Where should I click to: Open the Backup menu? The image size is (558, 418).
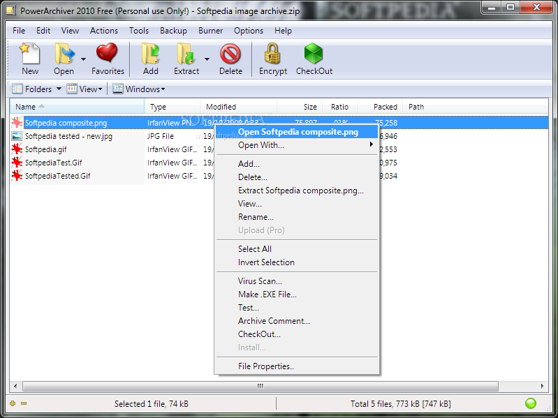coord(173,31)
